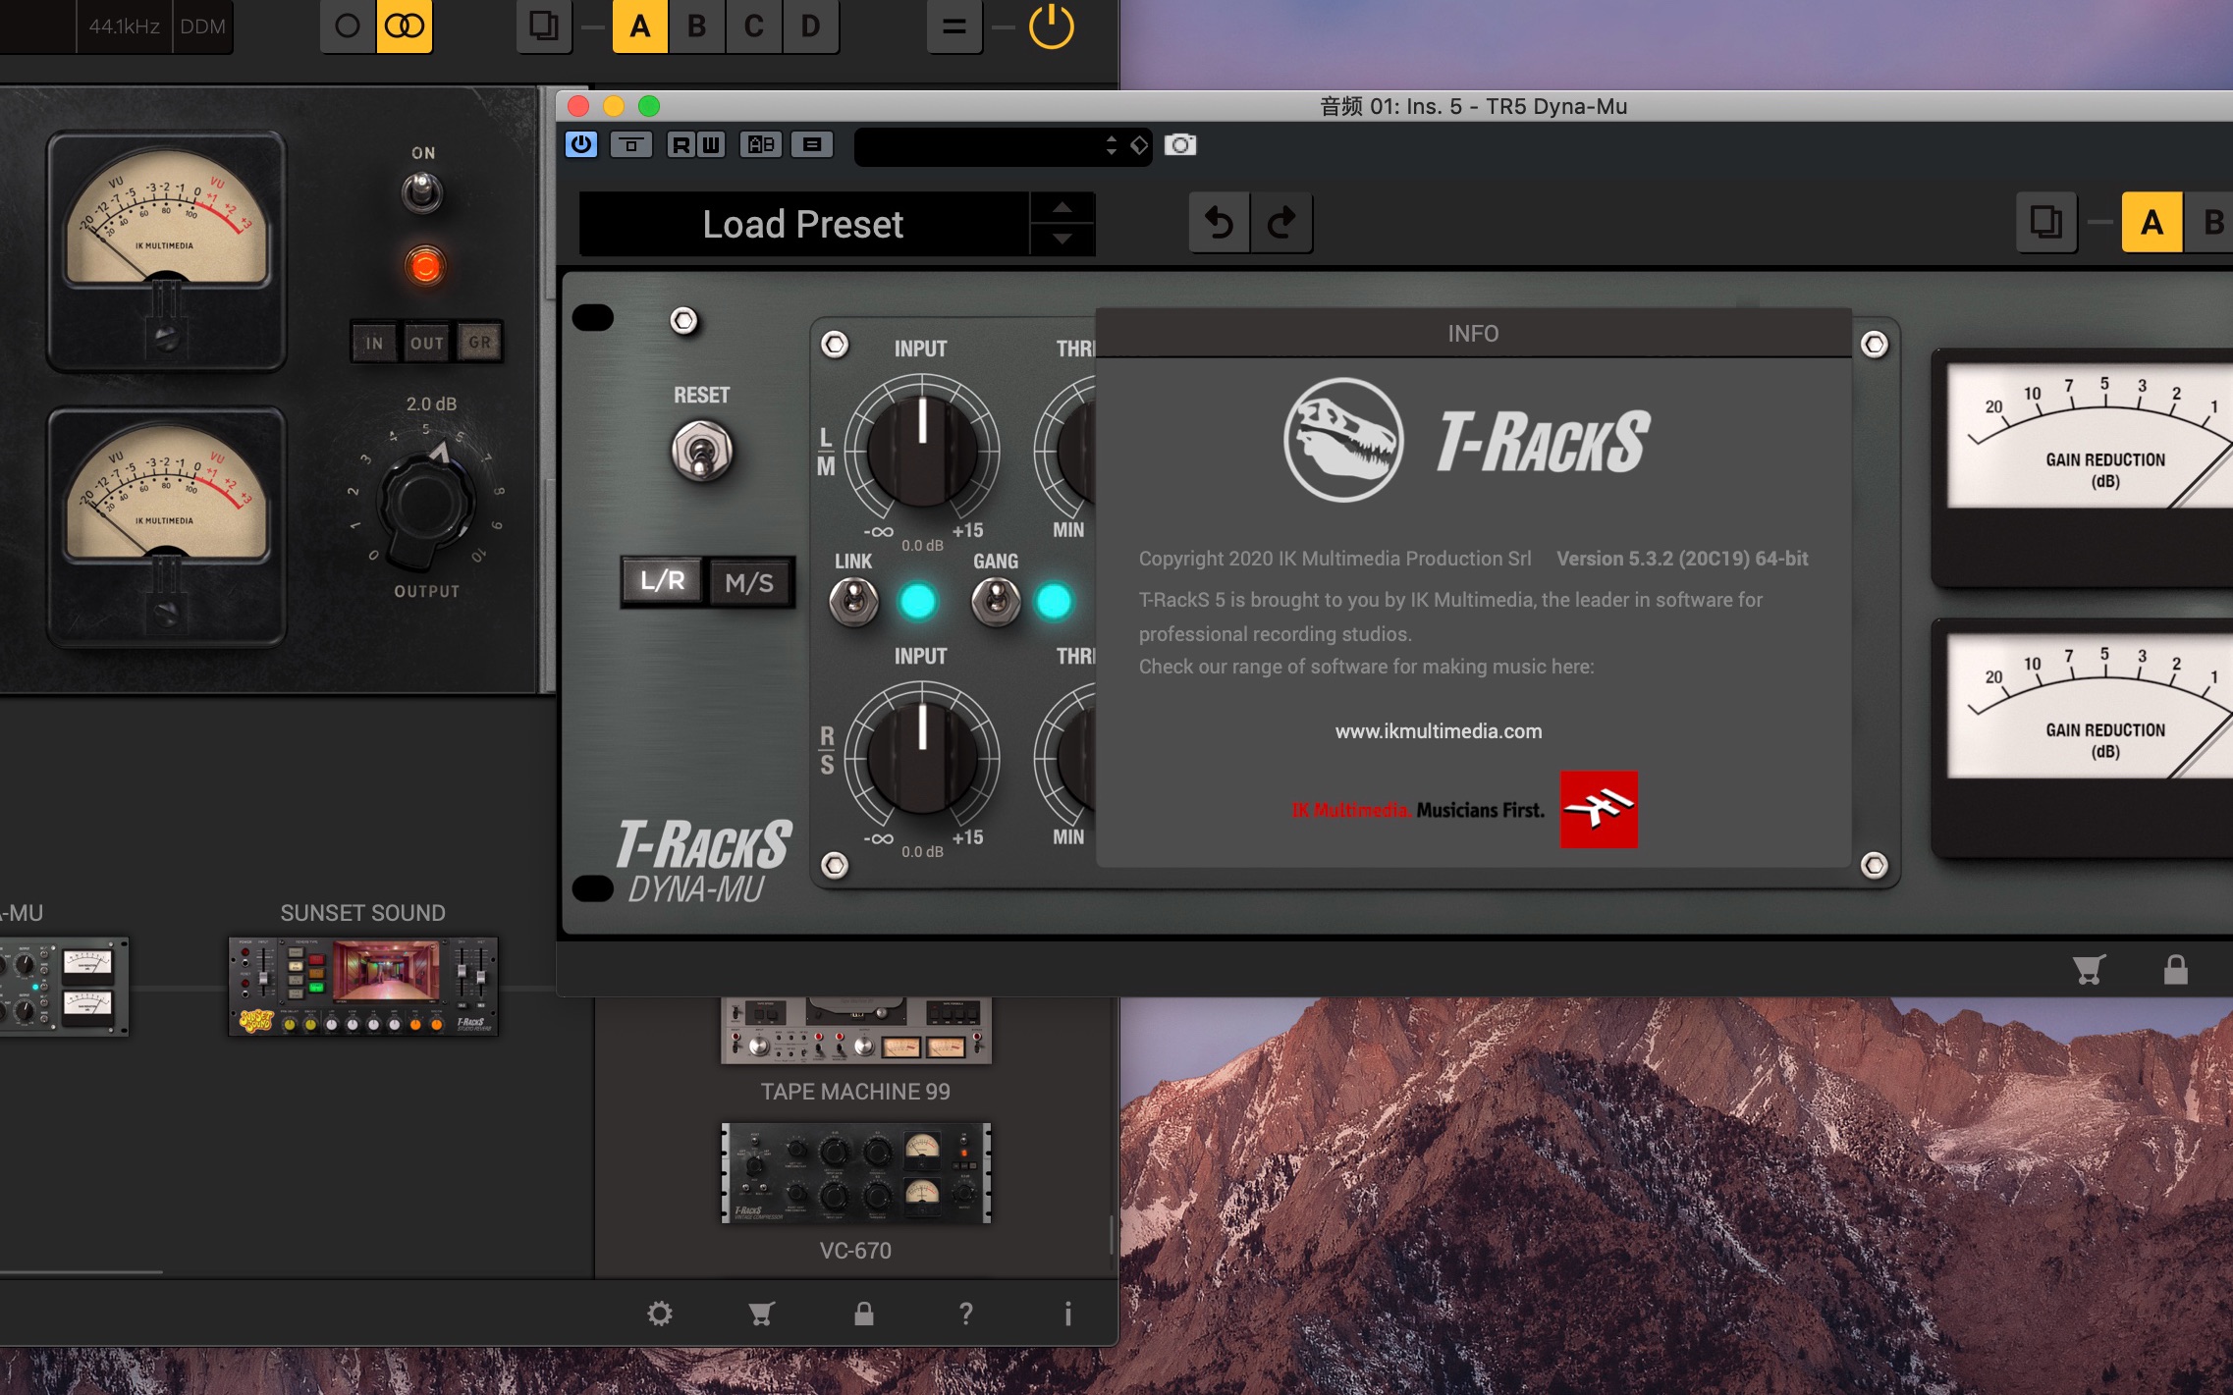Flip the RESET toggle switch

click(701, 452)
